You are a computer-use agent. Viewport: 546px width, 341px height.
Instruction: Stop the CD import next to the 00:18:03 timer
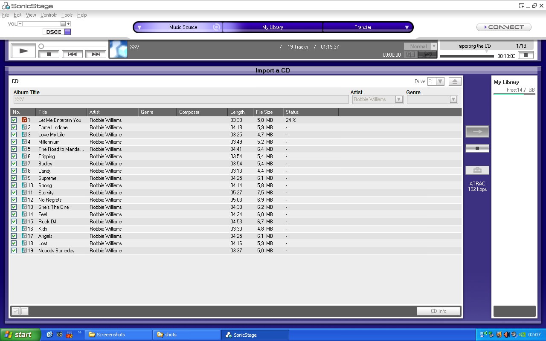(526, 55)
